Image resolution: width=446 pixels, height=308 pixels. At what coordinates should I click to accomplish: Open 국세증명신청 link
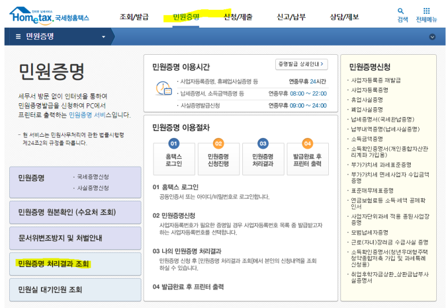coord(93,177)
